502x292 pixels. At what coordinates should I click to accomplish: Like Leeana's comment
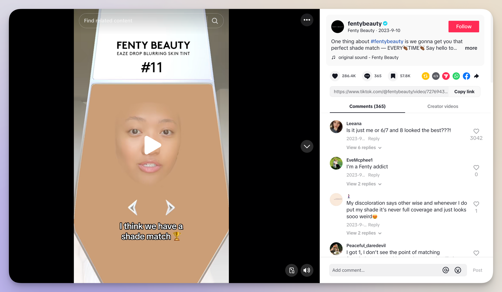click(476, 131)
